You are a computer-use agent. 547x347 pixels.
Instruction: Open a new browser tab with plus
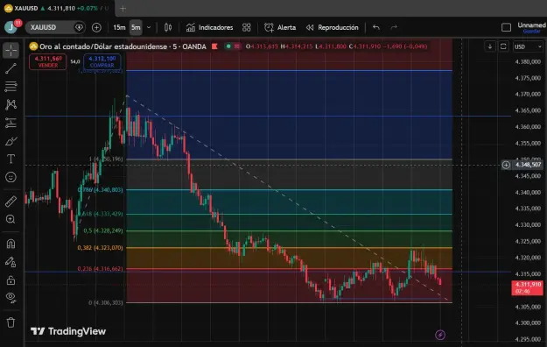(123, 9)
